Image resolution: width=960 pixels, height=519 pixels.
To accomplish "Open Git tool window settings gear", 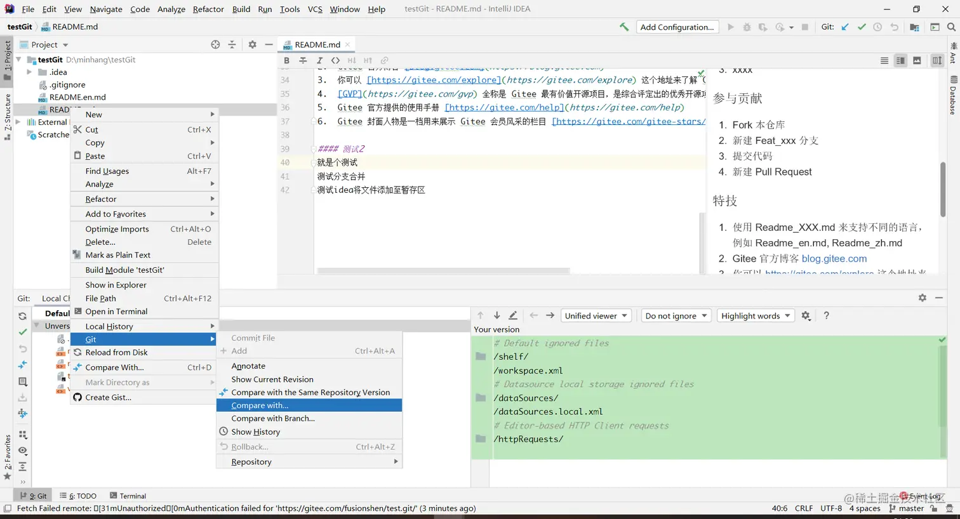I will [922, 298].
